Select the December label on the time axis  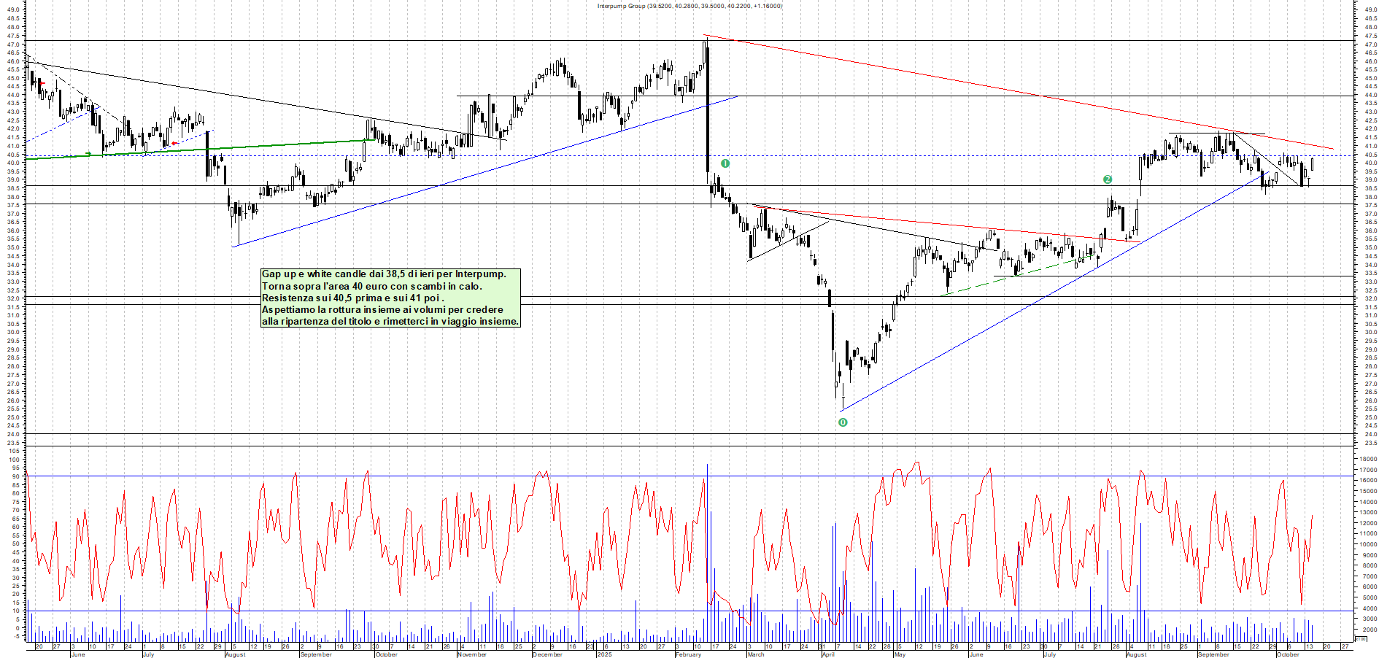coord(547,654)
